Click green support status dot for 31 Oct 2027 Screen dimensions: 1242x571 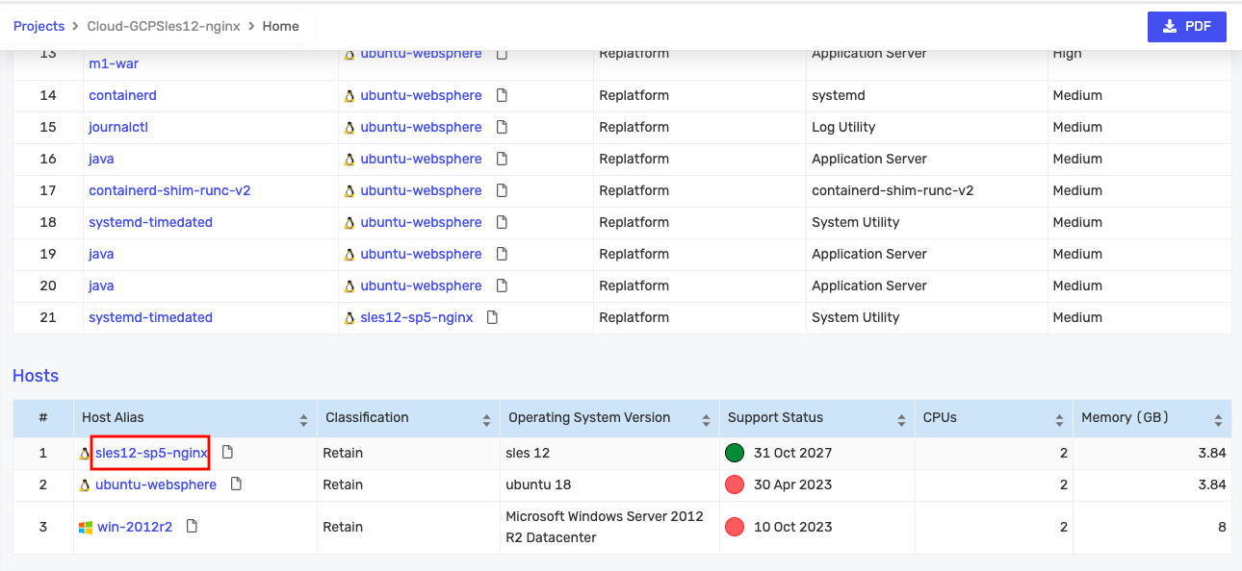[x=735, y=453]
